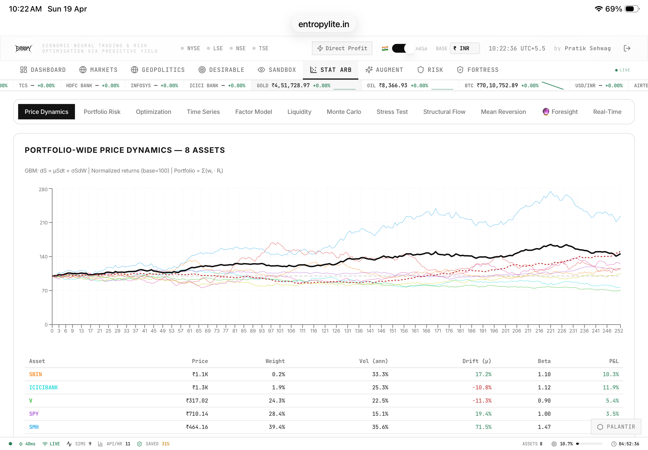Click the Direct Profit button

[342, 48]
